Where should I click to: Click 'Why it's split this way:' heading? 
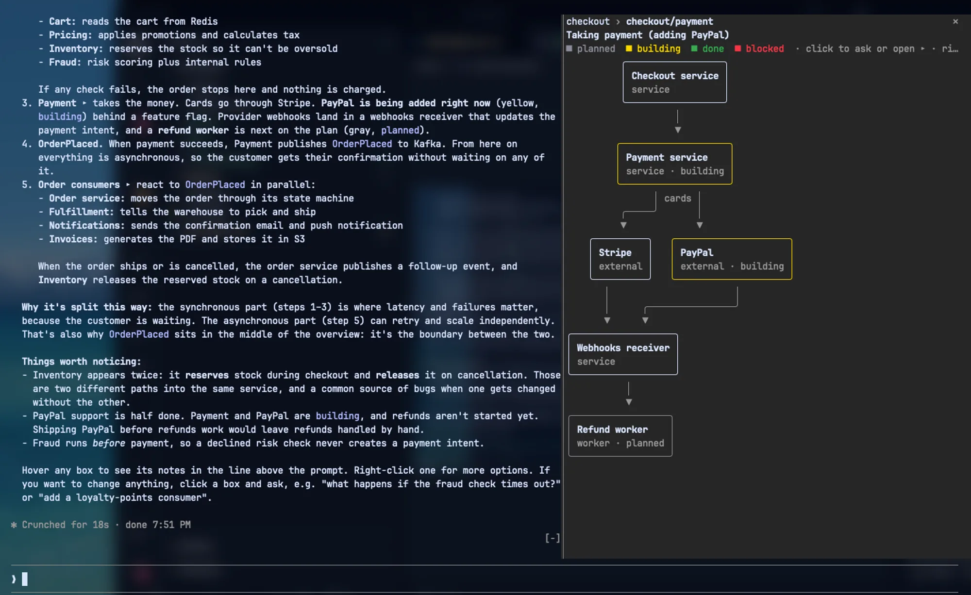click(87, 307)
